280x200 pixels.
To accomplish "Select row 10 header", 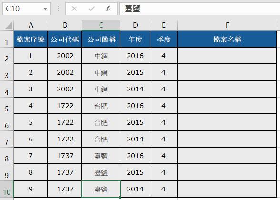I will 7,189.
